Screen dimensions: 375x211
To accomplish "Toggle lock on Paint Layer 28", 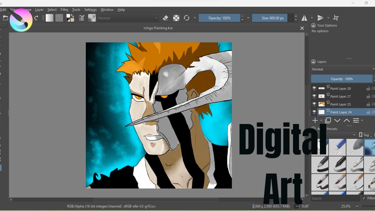I will coord(368,88).
